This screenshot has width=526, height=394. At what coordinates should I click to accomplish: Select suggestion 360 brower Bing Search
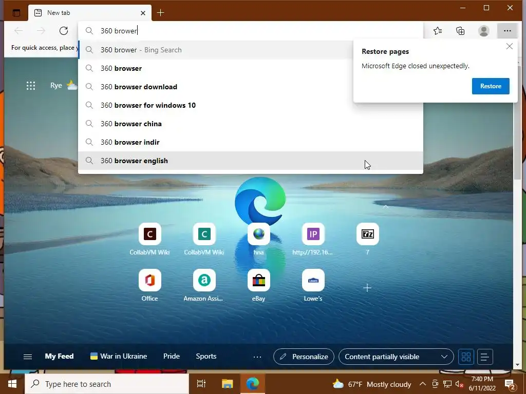tap(250, 50)
